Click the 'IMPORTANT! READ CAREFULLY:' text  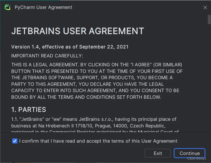(x=47, y=56)
